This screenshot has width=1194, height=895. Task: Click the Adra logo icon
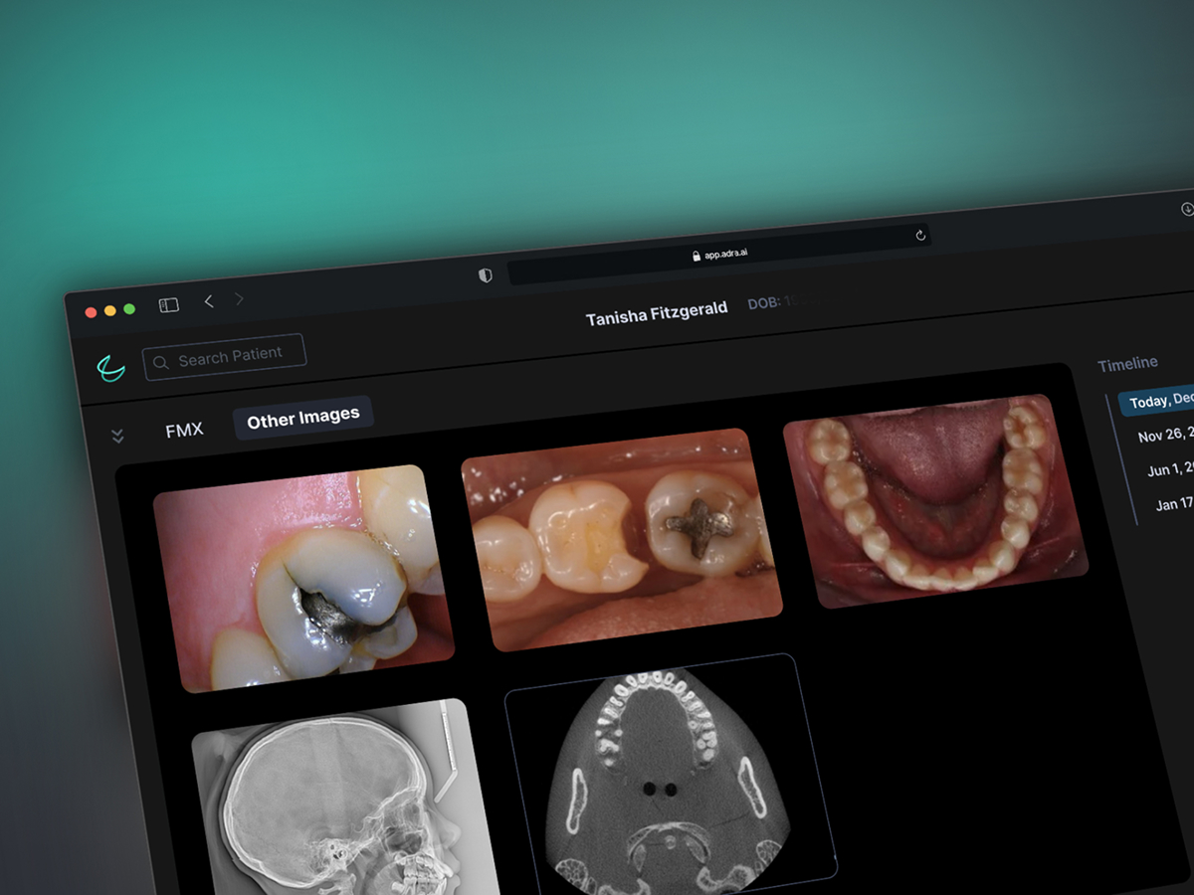(111, 369)
